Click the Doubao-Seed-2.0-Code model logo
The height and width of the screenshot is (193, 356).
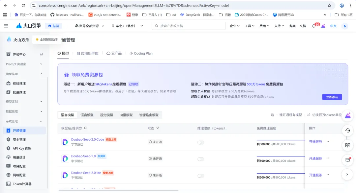click(x=65, y=142)
